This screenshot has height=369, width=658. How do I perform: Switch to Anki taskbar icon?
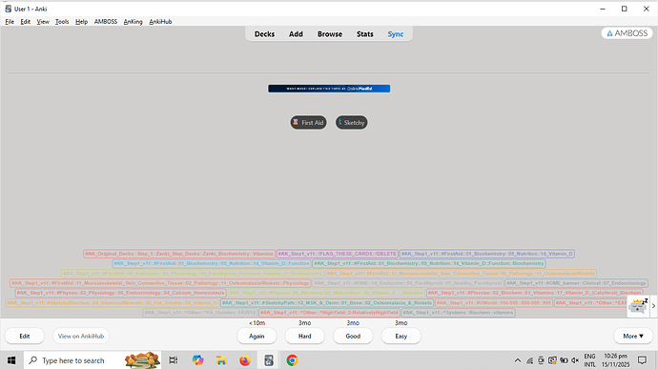(x=269, y=360)
